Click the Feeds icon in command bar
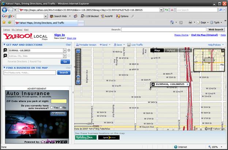This screenshot has height=150, width=228. [x=181, y=22]
